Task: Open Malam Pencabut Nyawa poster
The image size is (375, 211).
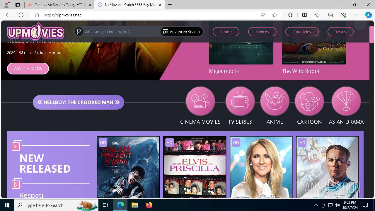Action: pos(128,167)
